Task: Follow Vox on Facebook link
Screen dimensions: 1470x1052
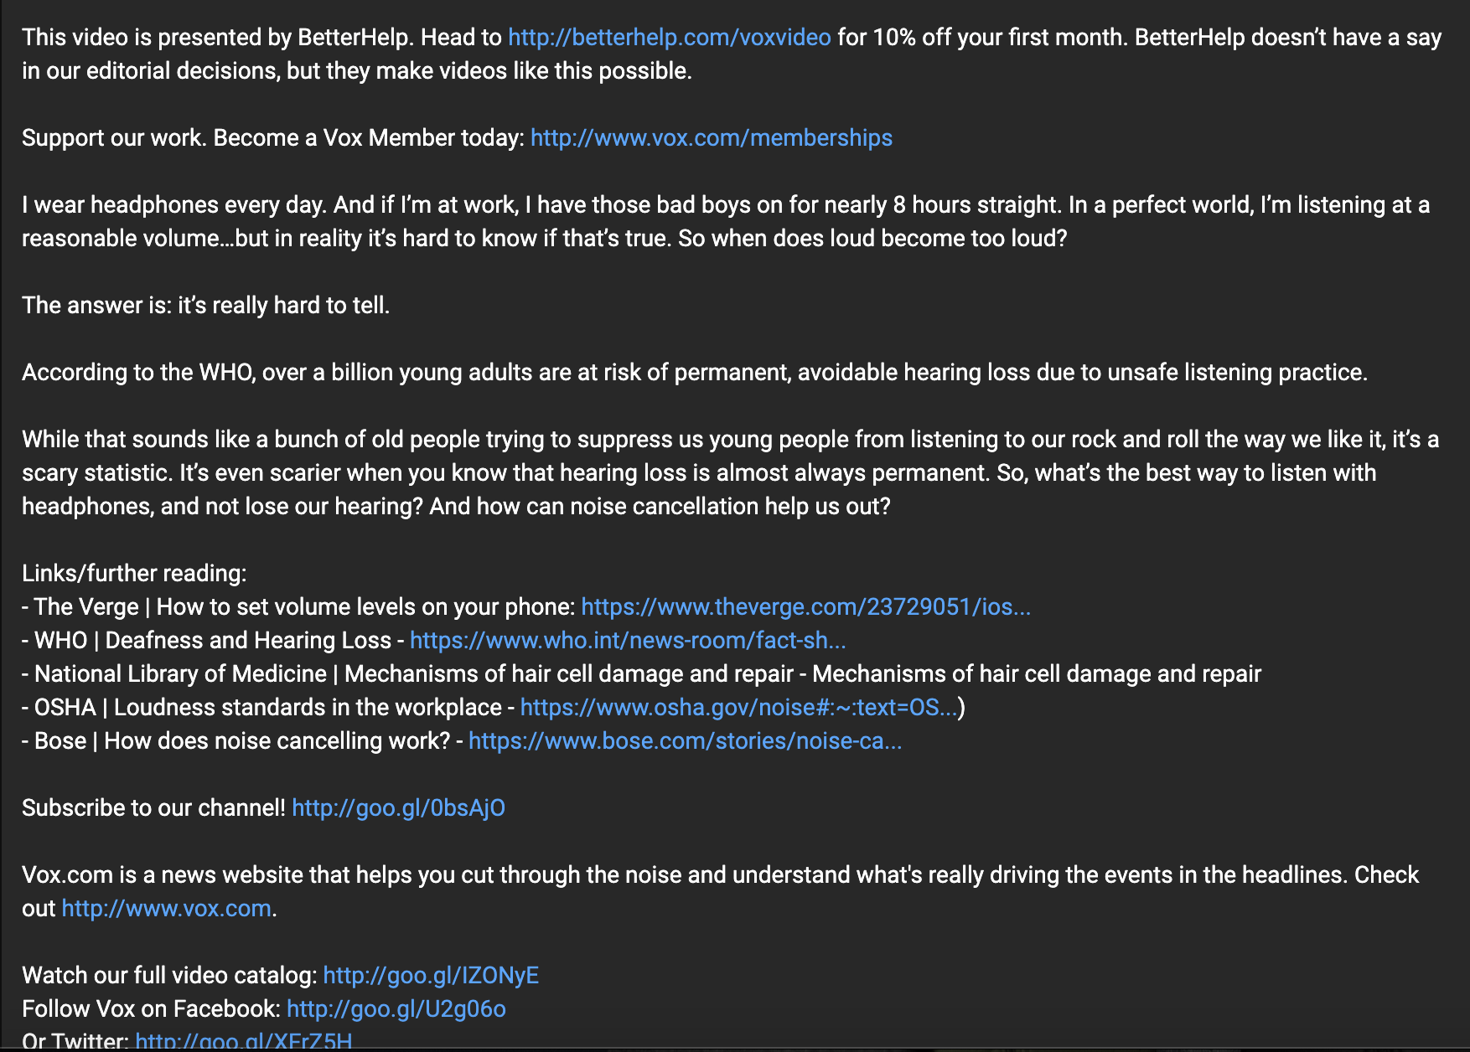Action: click(x=396, y=1009)
